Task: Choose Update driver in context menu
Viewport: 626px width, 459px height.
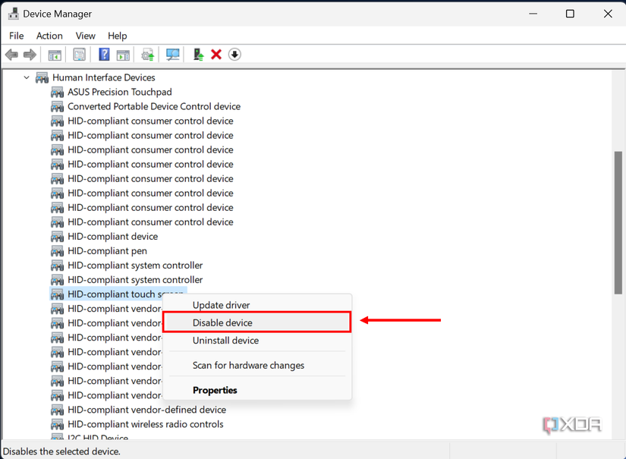Action: (x=257, y=305)
